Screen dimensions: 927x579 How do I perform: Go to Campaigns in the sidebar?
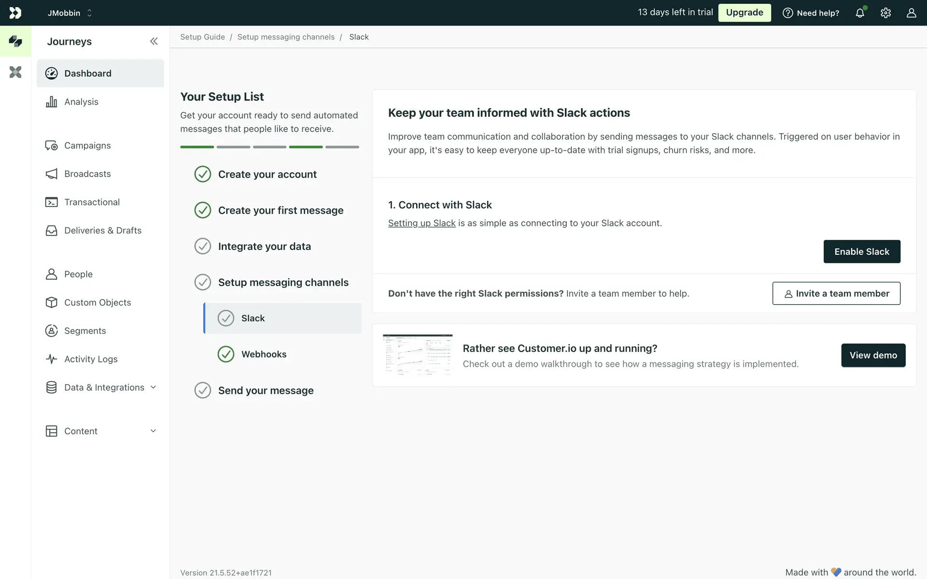pyautogui.click(x=87, y=146)
